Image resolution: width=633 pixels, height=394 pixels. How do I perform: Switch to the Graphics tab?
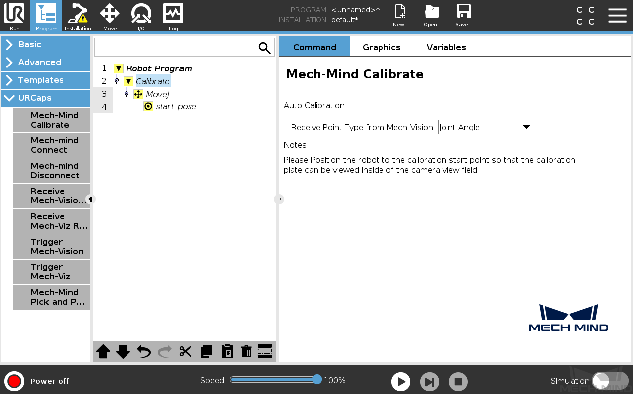(381, 47)
